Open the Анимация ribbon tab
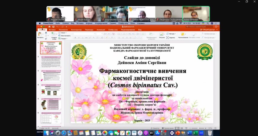 tap(100, 30)
